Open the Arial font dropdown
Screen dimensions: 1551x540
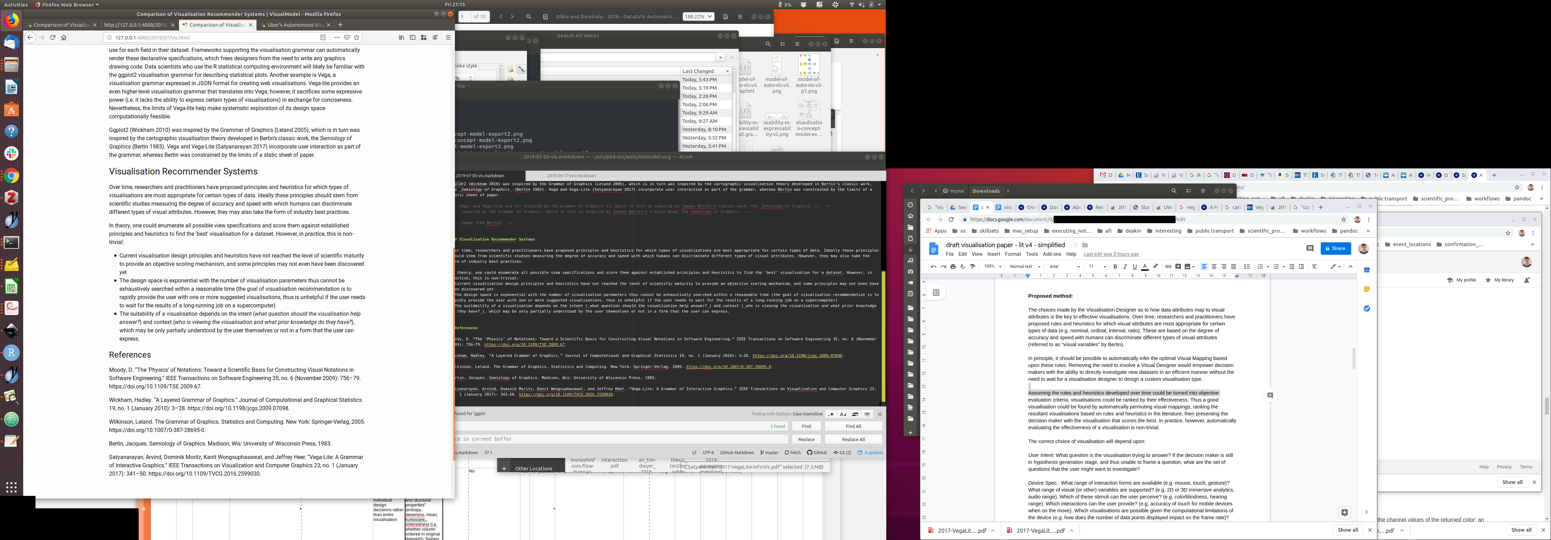[1065, 267]
